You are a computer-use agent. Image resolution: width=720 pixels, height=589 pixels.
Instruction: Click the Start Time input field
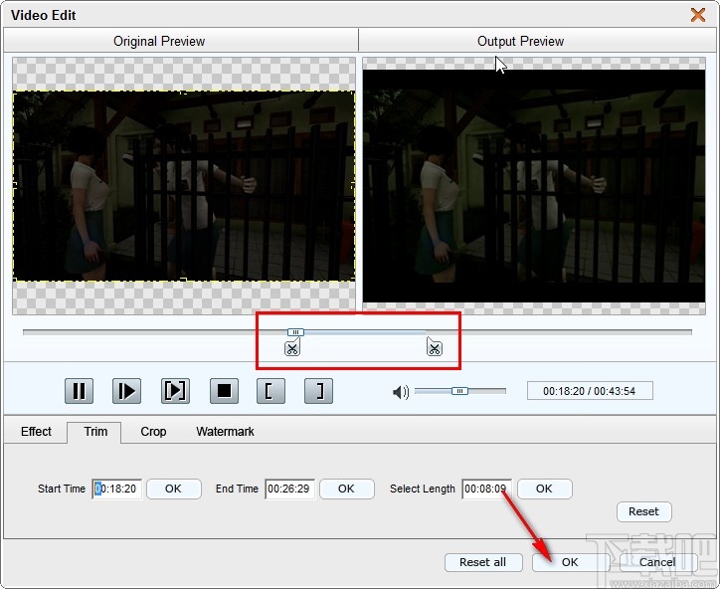tap(117, 489)
